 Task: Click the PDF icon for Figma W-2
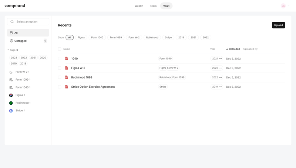pos(67,68)
